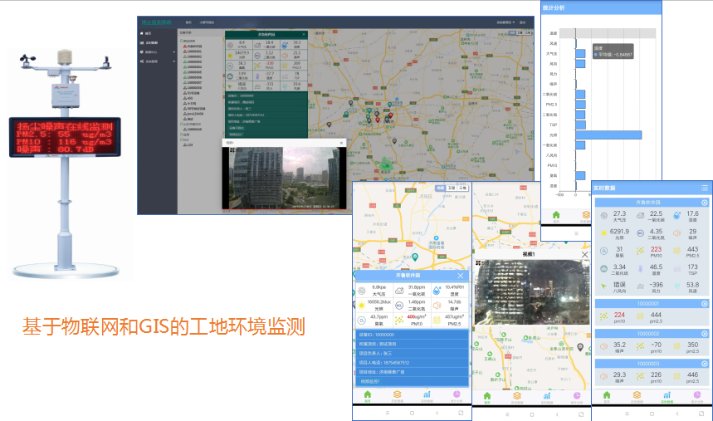Image resolution: width=713 pixels, height=421 pixels.
Task: Expand the 数据中心 sidebar menu arrow
Action: [x=173, y=52]
